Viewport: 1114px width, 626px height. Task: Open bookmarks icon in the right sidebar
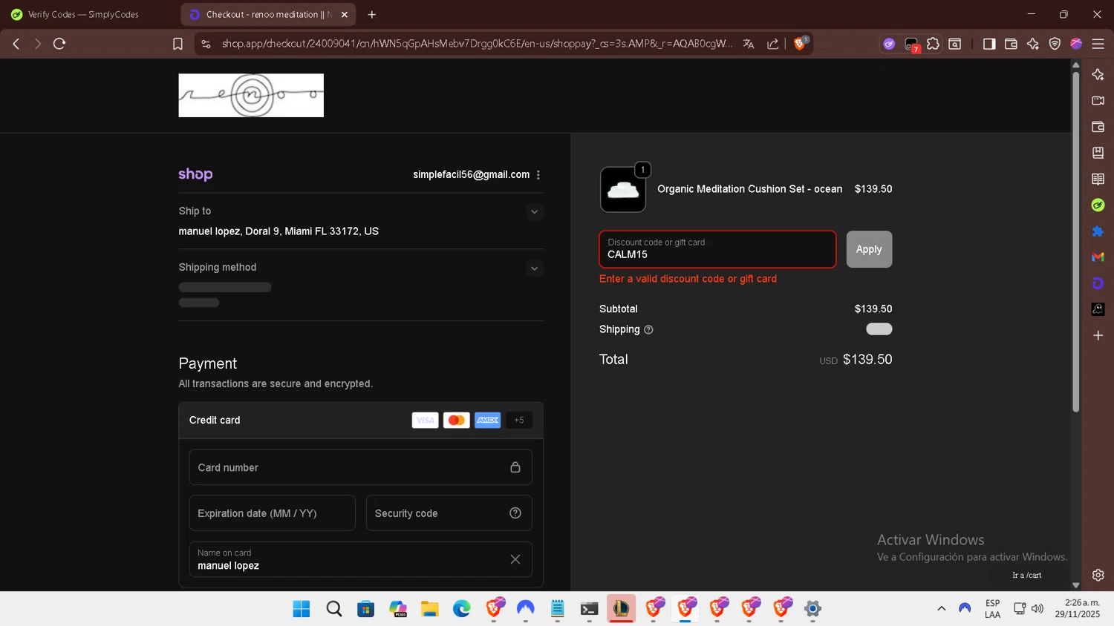[1098, 153]
